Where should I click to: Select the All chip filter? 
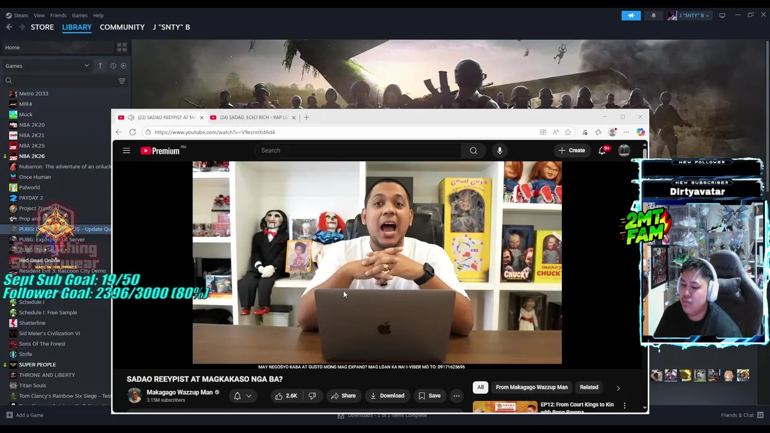480,387
